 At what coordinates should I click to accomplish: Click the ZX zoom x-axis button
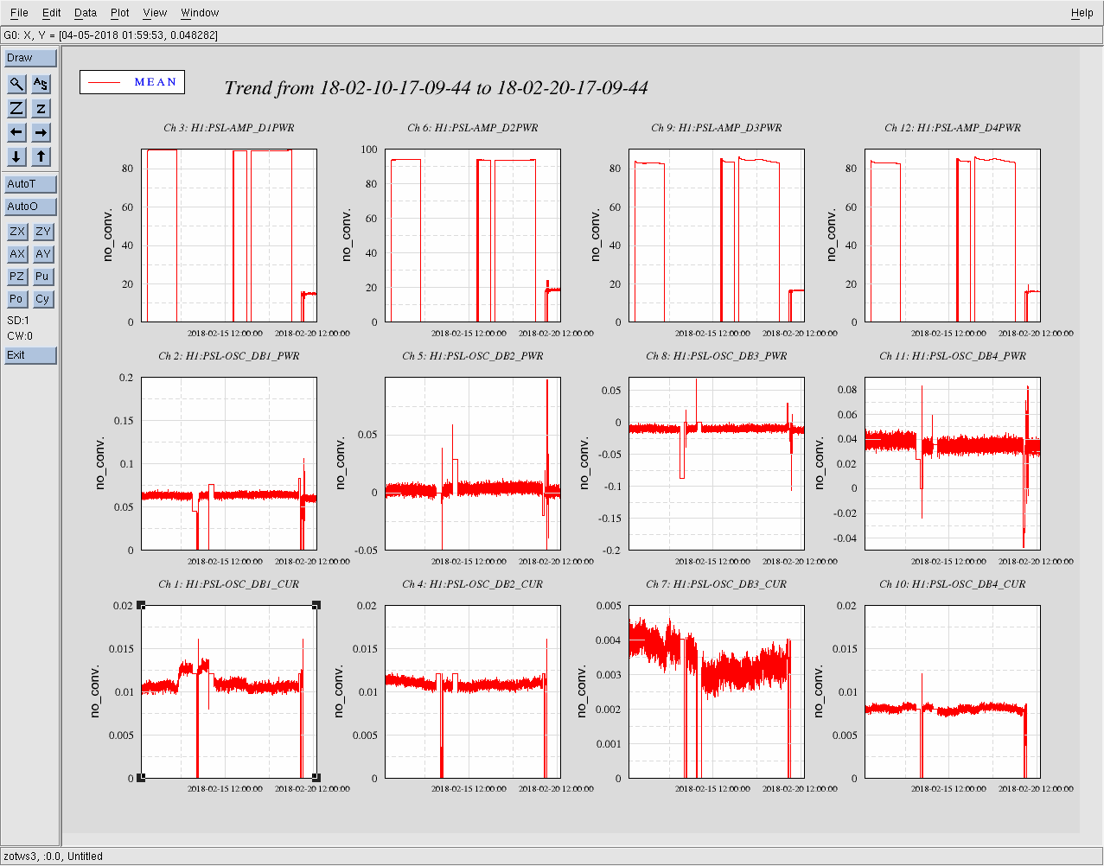(x=16, y=232)
